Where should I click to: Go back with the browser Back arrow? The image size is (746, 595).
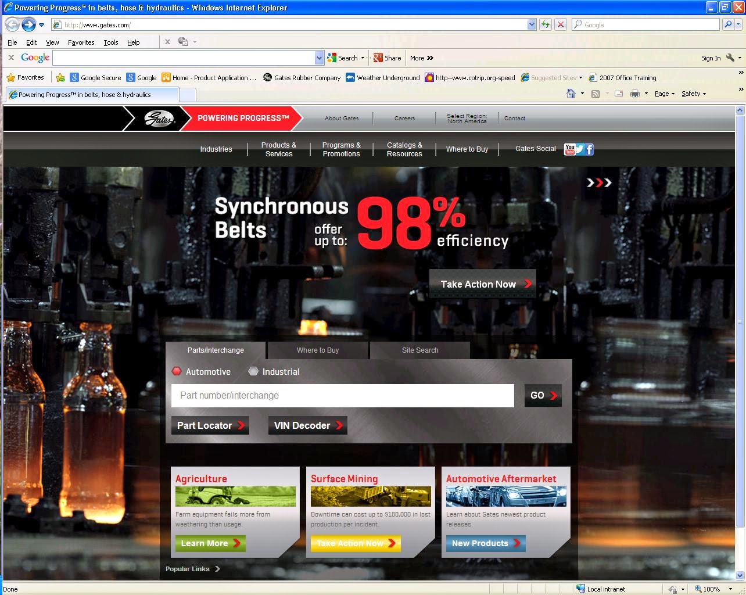(x=12, y=24)
